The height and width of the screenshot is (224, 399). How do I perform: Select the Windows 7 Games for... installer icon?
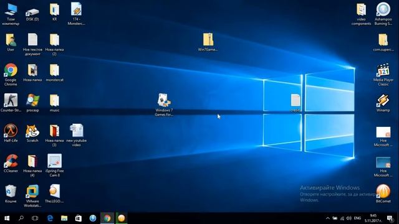click(164, 105)
